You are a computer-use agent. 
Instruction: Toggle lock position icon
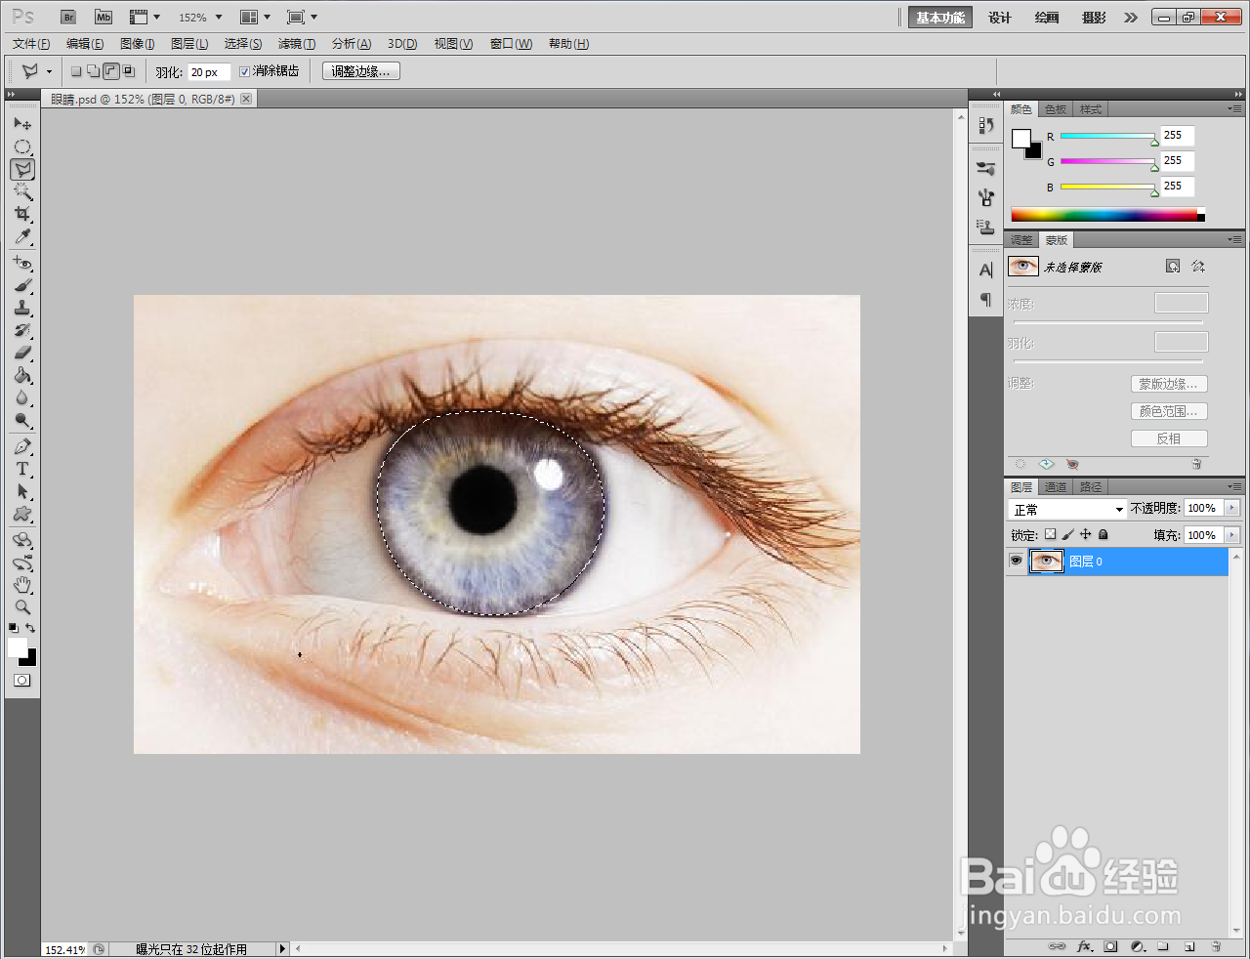(x=1085, y=534)
